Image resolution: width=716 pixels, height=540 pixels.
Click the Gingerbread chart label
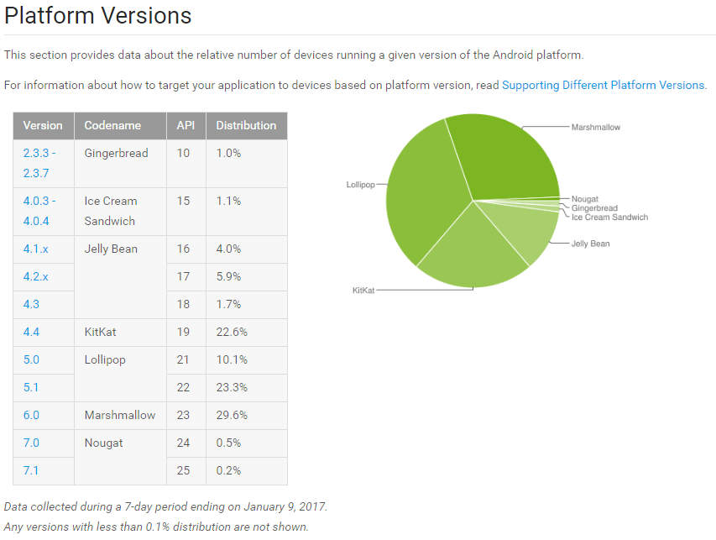(x=594, y=208)
